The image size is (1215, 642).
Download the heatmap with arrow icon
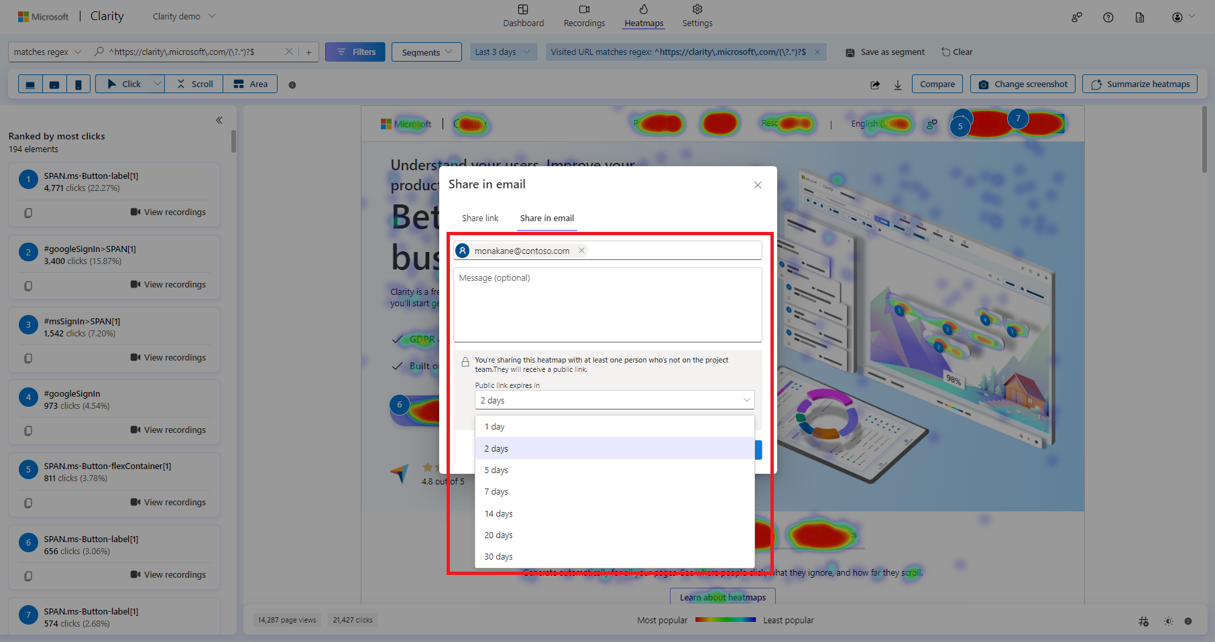[x=898, y=84]
